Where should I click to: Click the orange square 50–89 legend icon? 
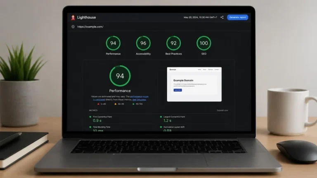pos(116,104)
